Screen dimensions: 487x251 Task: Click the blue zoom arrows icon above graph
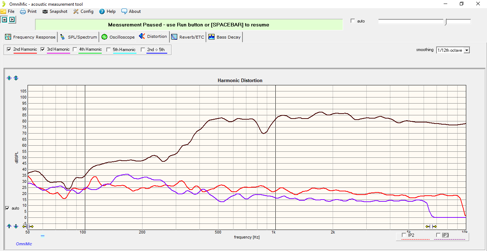[9, 78]
